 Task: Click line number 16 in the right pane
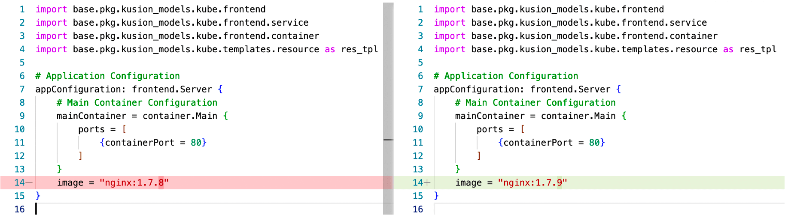(418, 209)
